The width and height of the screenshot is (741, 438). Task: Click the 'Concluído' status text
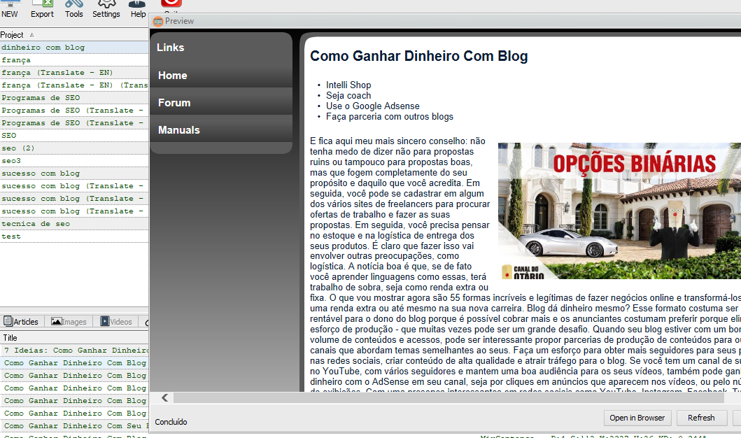click(171, 422)
